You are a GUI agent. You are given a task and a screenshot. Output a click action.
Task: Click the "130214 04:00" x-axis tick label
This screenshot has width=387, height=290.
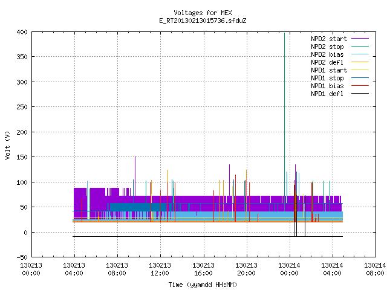click(332, 269)
